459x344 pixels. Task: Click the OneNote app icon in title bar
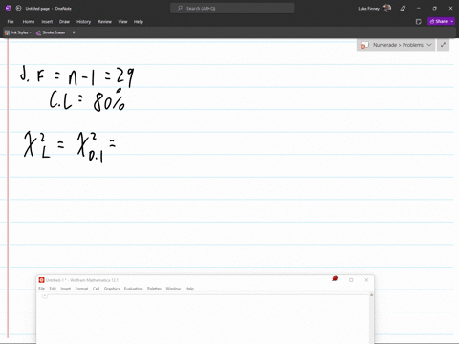9,8
